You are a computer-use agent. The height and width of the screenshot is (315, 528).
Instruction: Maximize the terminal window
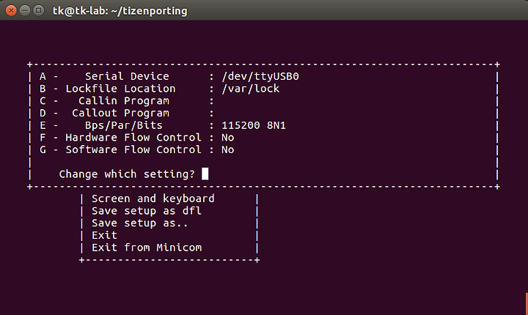pos(39,11)
